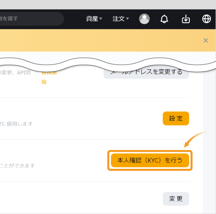The height and width of the screenshot is (214, 216).
Task: Click 本人確認（KYC）を行う button
Action: (x=150, y=160)
